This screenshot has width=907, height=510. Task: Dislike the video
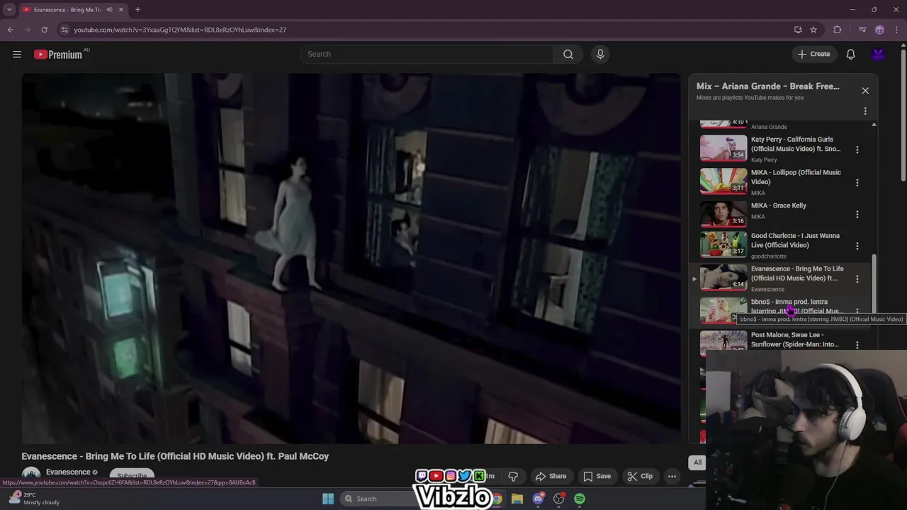click(x=513, y=476)
